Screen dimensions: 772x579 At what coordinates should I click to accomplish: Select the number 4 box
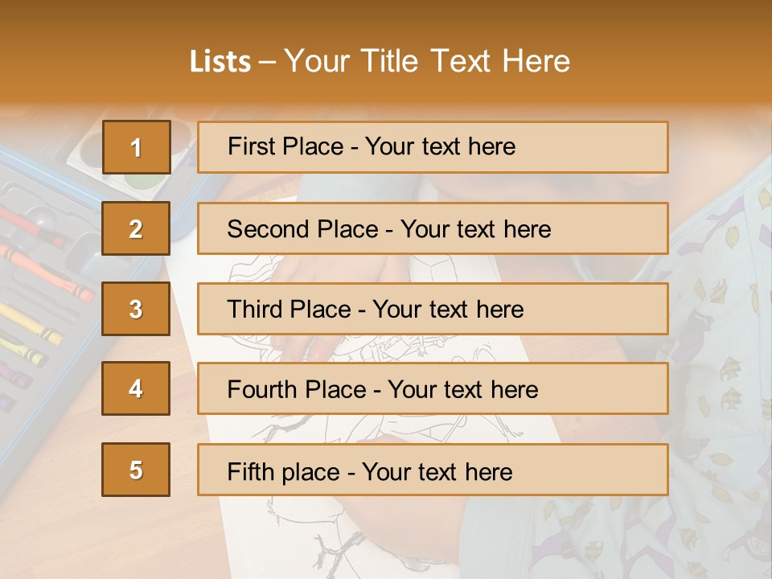point(136,388)
